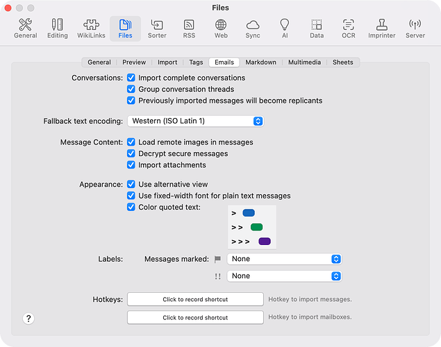This screenshot has width=441, height=347.
Task: Open the double-exclamation priority label dropdown
Action: [285, 276]
